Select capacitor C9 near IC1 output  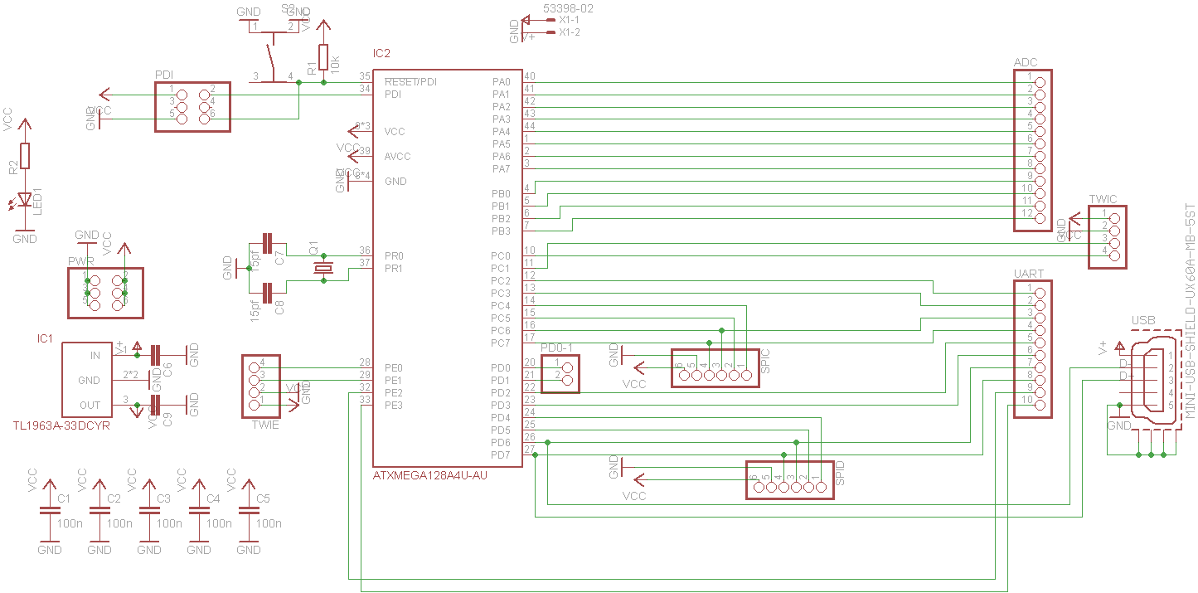(154, 405)
